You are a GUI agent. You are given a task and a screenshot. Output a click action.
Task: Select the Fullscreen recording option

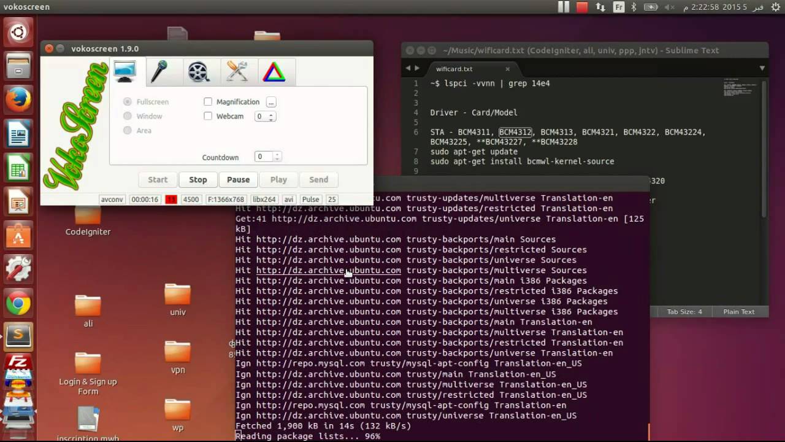[x=146, y=102]
